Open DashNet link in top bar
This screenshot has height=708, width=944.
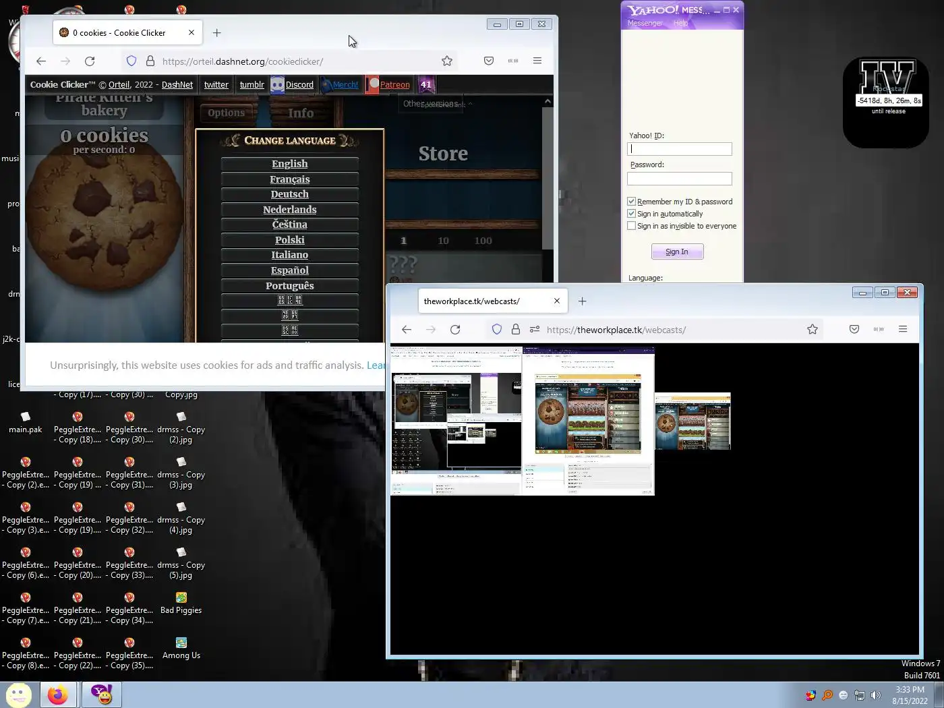point(177,85)
